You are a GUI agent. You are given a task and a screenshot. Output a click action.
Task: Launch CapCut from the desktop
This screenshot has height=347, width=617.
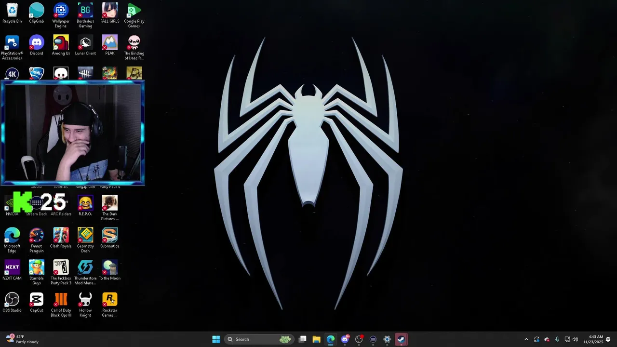37,302
